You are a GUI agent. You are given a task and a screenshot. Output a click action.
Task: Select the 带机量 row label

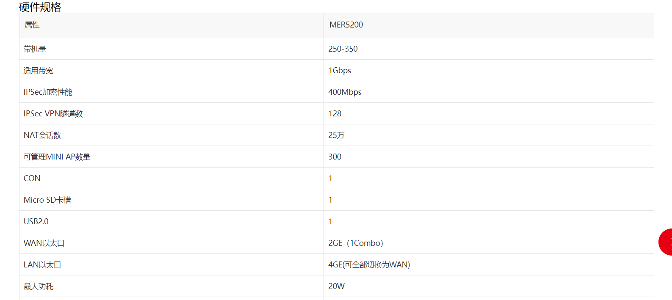(x=35, y=49)
